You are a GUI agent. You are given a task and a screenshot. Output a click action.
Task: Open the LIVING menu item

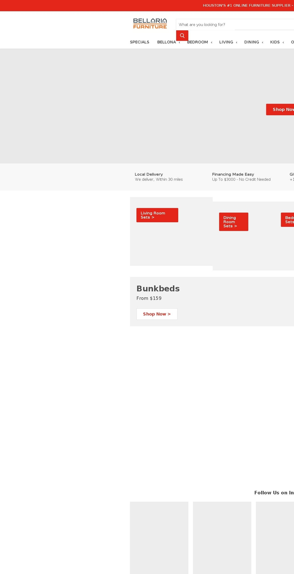tap(226, 42)
